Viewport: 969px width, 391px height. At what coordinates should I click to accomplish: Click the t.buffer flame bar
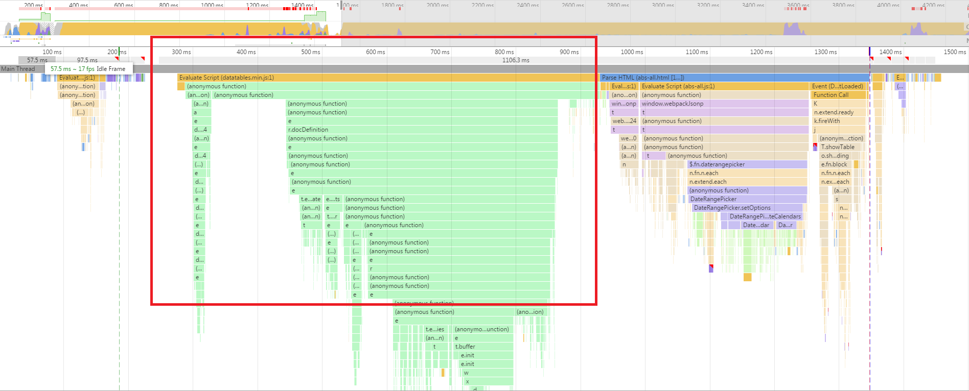pos(483,347)
